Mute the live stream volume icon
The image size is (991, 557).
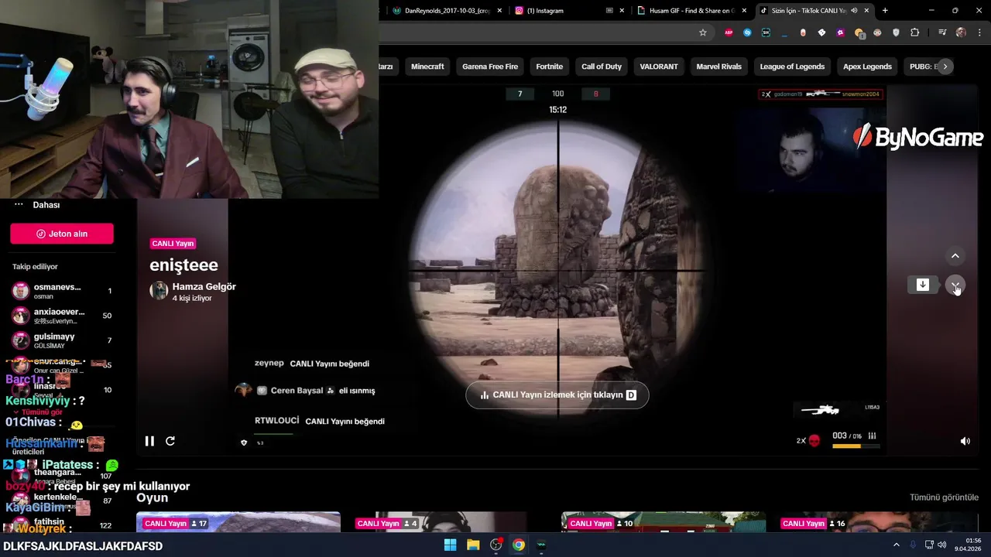pyautogui.click(x=965, y=441)
